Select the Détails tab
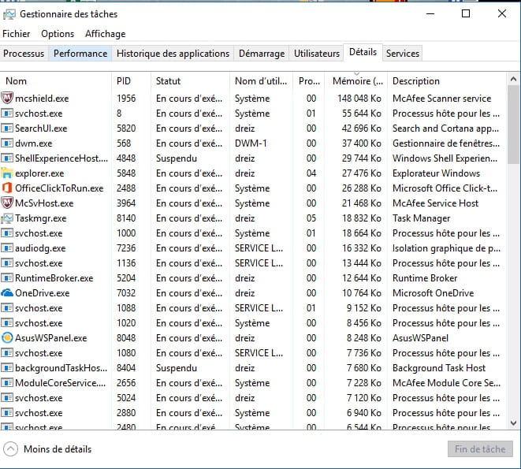Screen dimensions: 521x469 pos(363,52)
